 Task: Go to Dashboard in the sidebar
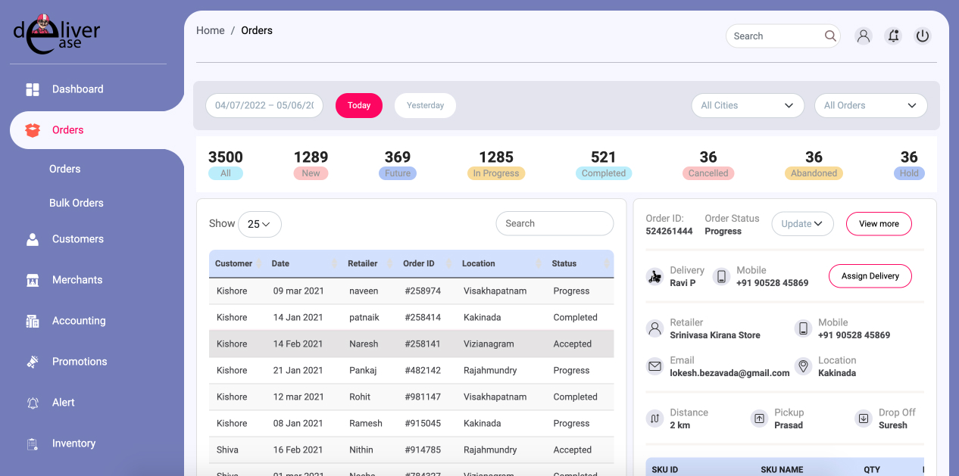[x=77, y=89]
